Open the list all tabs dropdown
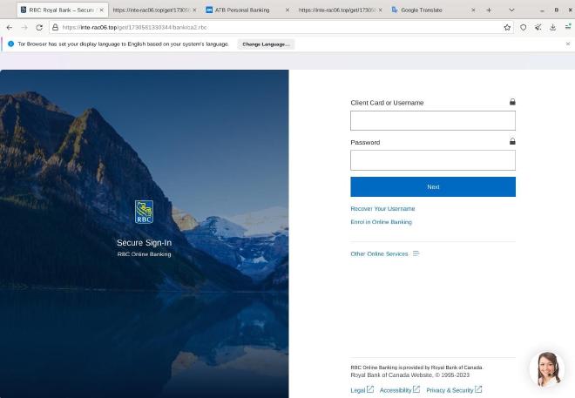The width and height of the screenshot is (575, 398). pos(511,10)
